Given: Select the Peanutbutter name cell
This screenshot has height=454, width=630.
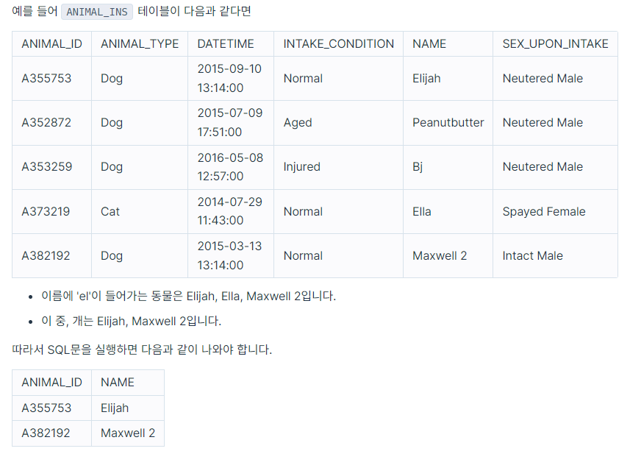Looking at the screenshot, I should [x=448, y=123].
